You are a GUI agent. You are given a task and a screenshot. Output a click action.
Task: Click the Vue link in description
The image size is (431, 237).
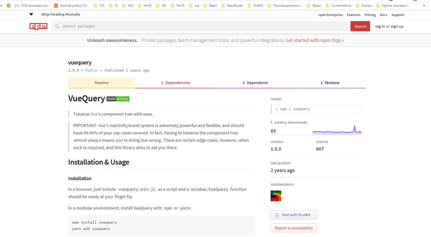94,114
